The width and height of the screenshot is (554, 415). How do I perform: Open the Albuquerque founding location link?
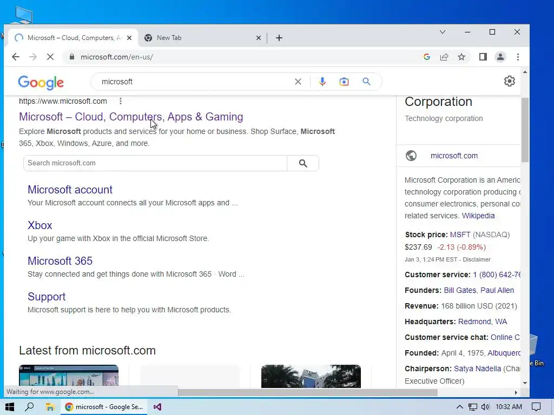click(504, 353)
